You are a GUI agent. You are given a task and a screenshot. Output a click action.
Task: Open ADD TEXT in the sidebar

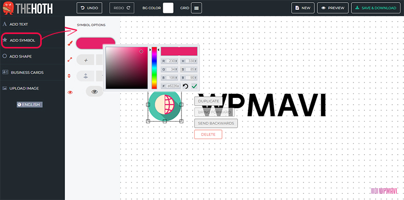click(x=19, y=24)
